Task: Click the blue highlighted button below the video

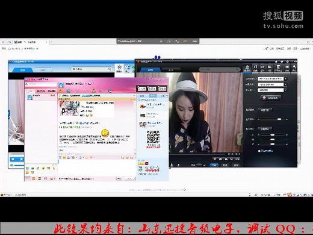Action: click(214, 165)
